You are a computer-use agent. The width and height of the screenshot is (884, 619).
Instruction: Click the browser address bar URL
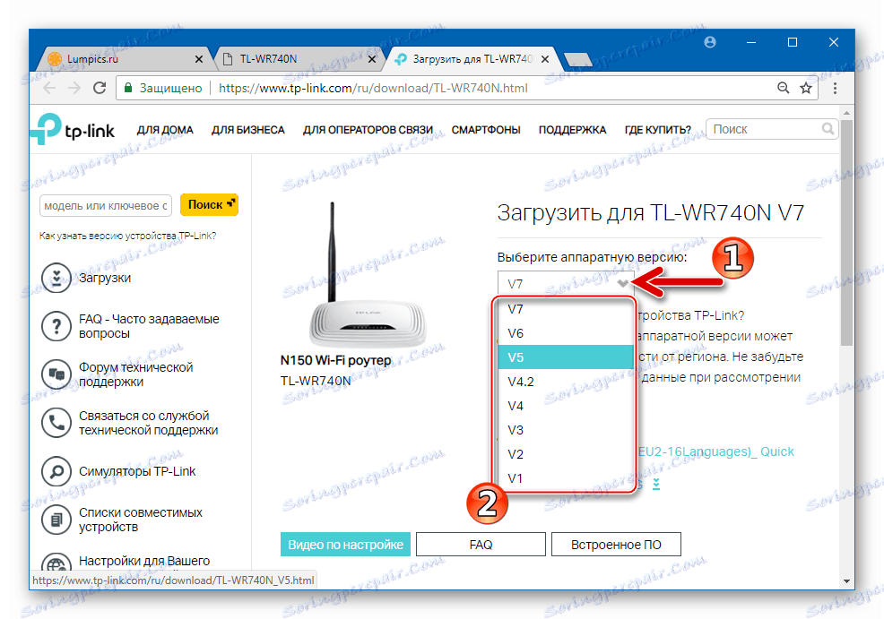pyautogui.click(x=373, y=89)
